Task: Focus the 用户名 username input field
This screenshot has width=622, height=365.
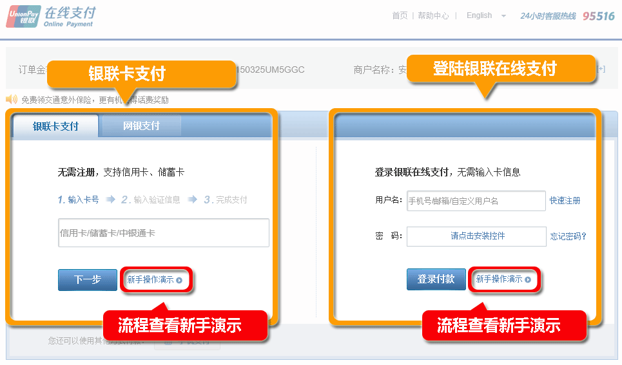Action: pos(476,201)
